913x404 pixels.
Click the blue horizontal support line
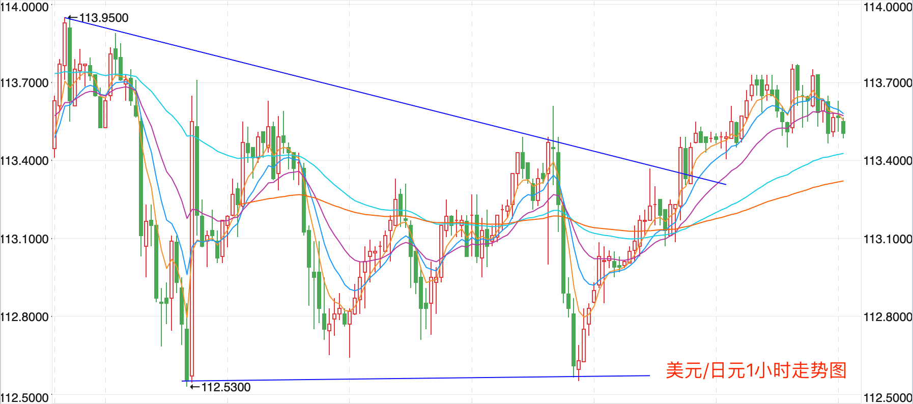[416, 378]
